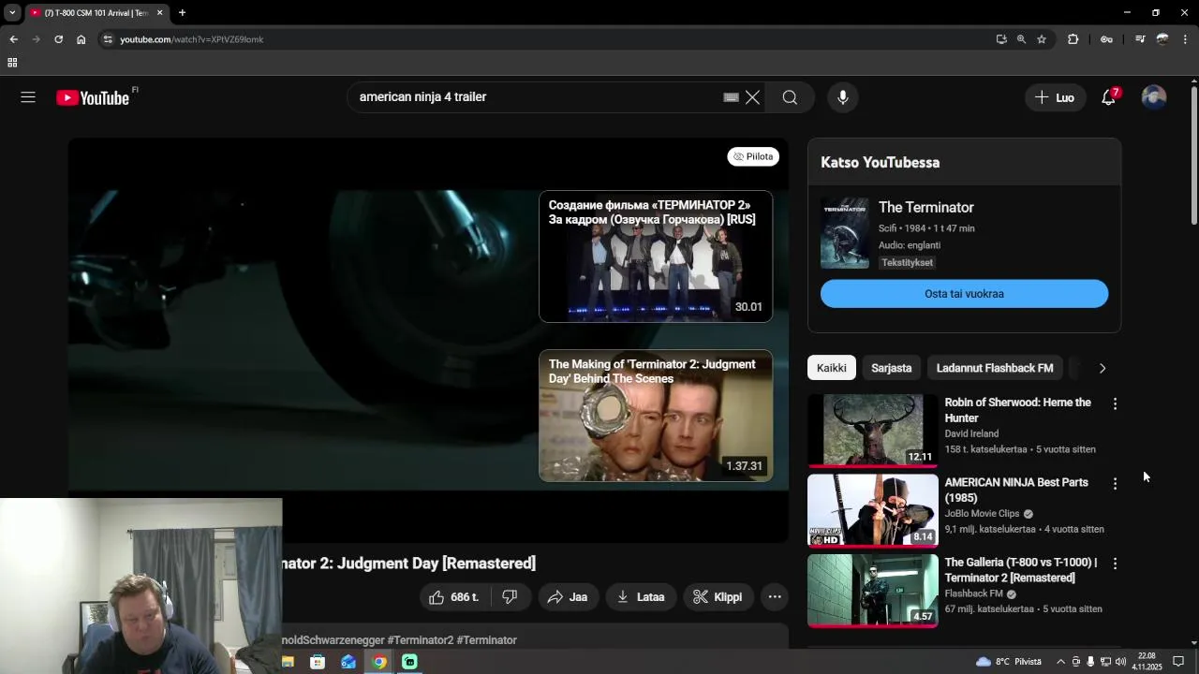The image size is (1199, 674).
Task: Open more actions menu under video
Action: coord(775,597)
